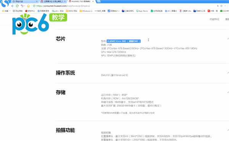Viewport: 229px width, 141px height.
Task: Open the 游戏中心 bookmark
Action: click(30, 11)
